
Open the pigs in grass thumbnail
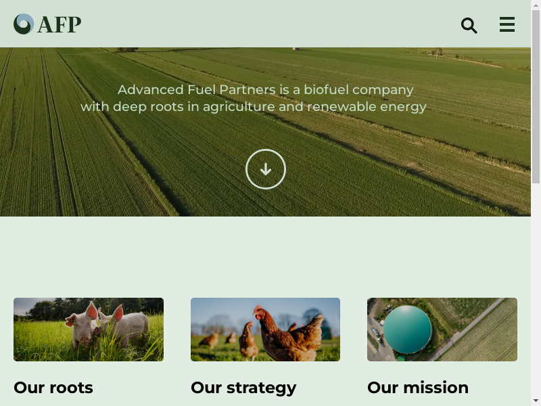[x=89, y=330]
